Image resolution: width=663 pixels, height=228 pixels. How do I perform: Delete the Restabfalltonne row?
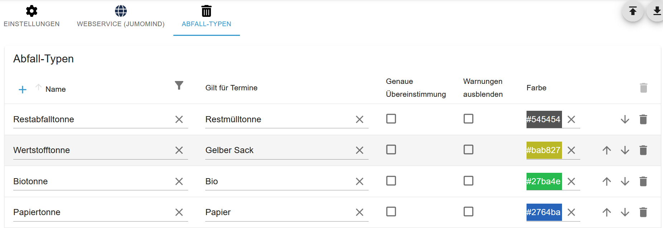(643, 119)
